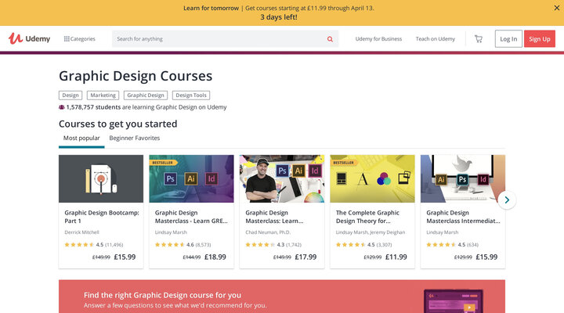The height and width of the screenshot is (313, 564).
Task: Open Complete Graphic Design Theory thumbnail
Action: (x=372, y=178)
